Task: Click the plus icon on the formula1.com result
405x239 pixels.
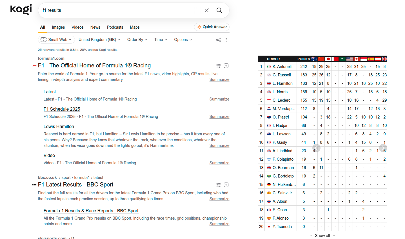Action: point(226,66)
